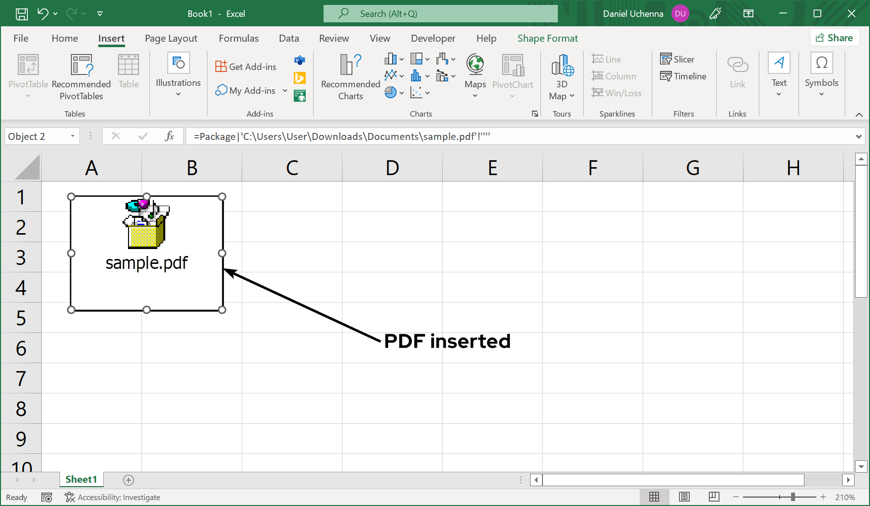The image size is (870, 506).
Task: Insert a Slicer
Action: [x=677, y=59]
